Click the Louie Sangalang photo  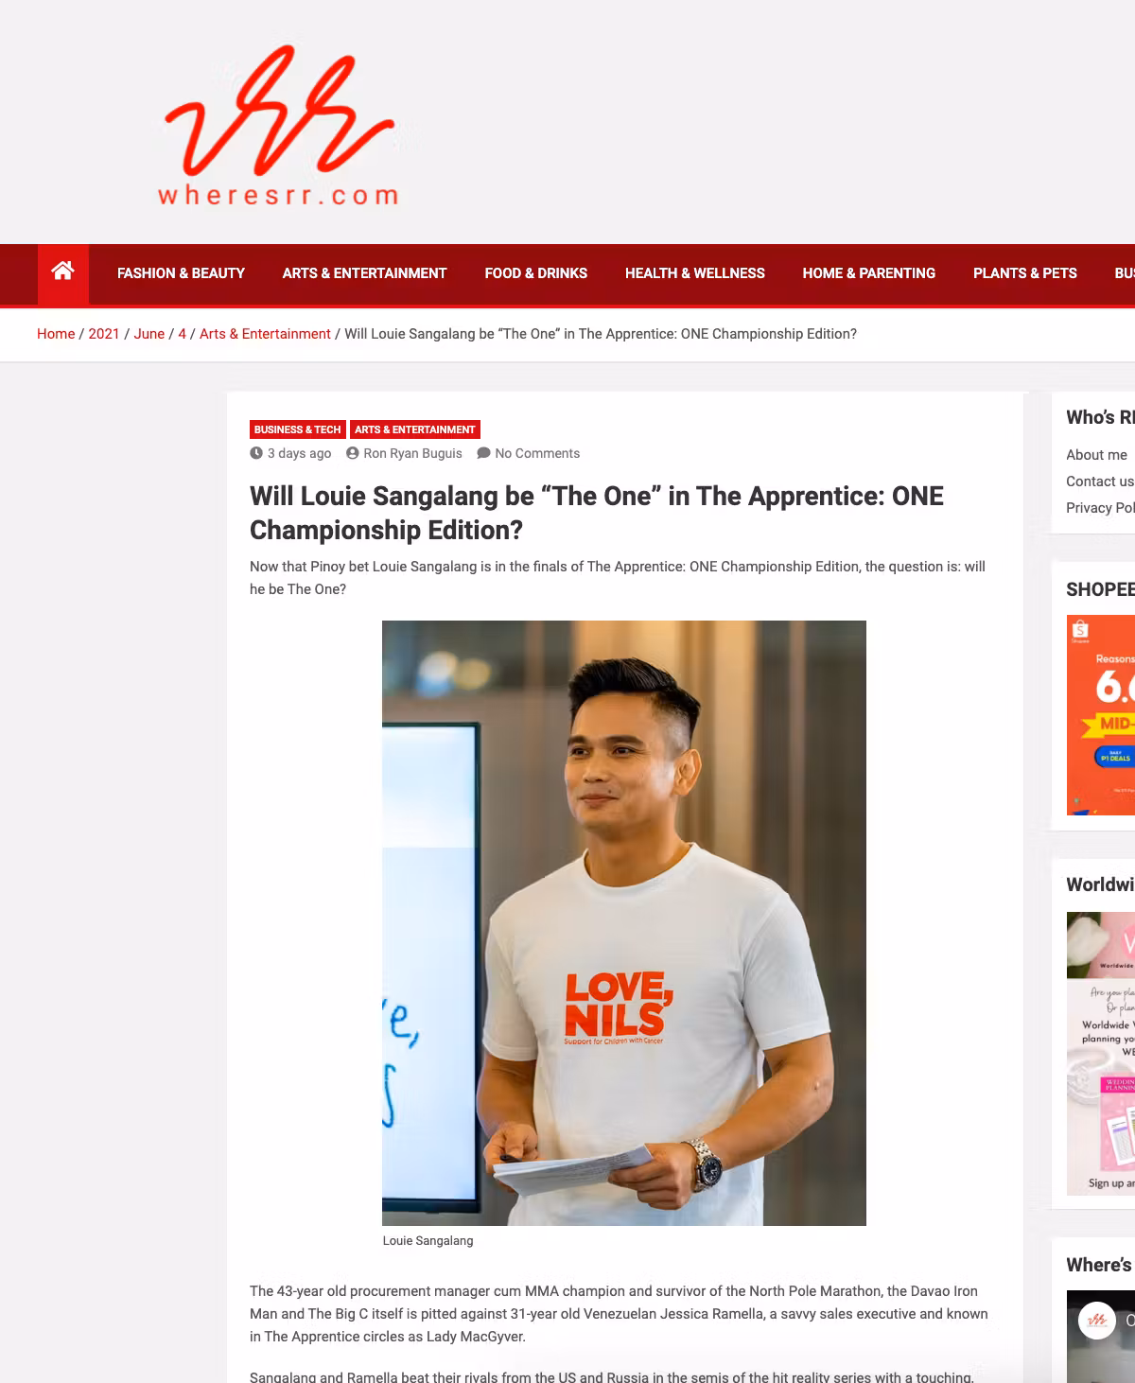(624, 923)
